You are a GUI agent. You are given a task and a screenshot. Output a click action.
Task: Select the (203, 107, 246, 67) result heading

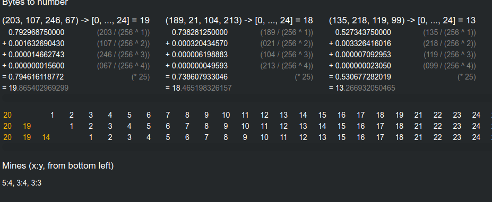76,20
